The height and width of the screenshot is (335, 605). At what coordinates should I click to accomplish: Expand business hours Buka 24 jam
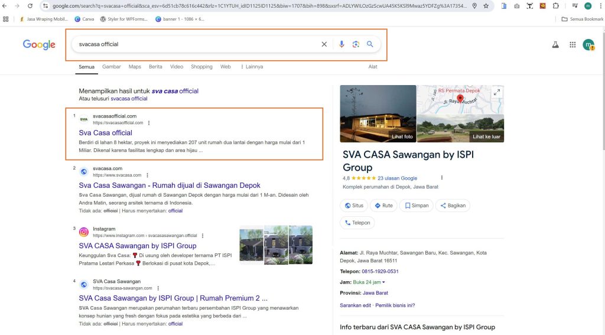[x=369, y=282]
